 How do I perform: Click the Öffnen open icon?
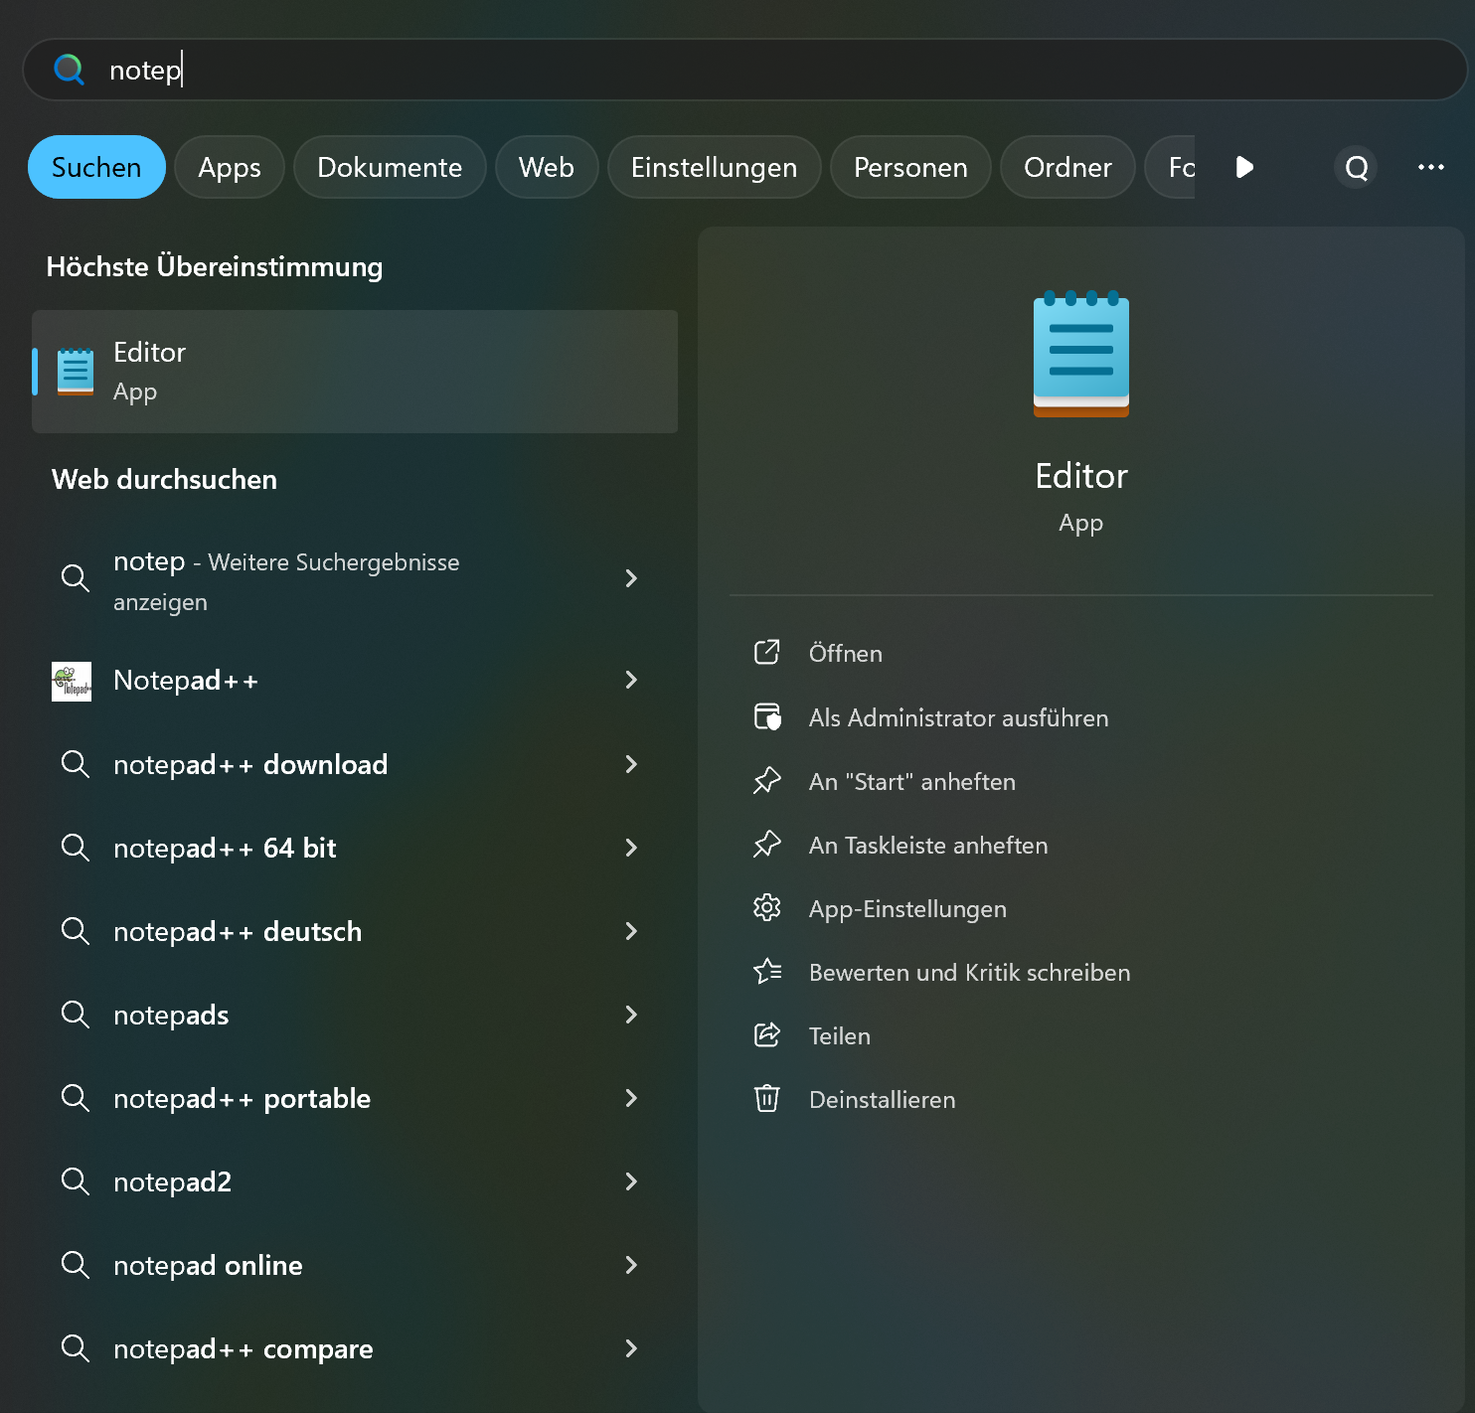[767, 652]
